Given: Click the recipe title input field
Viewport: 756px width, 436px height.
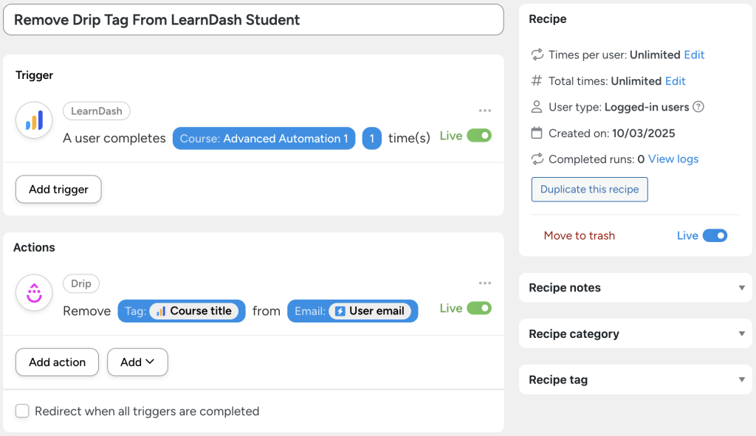Looking at the screenshot, I should 253,19.
